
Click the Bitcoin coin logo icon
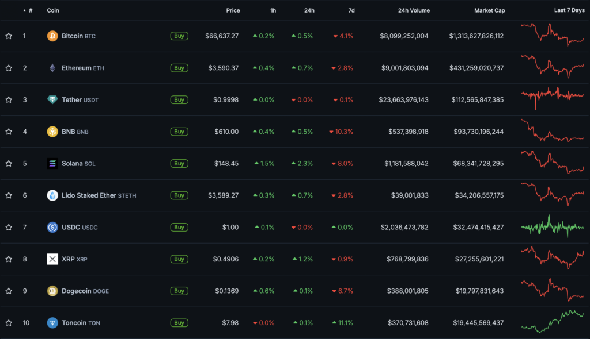coord(52,36)
